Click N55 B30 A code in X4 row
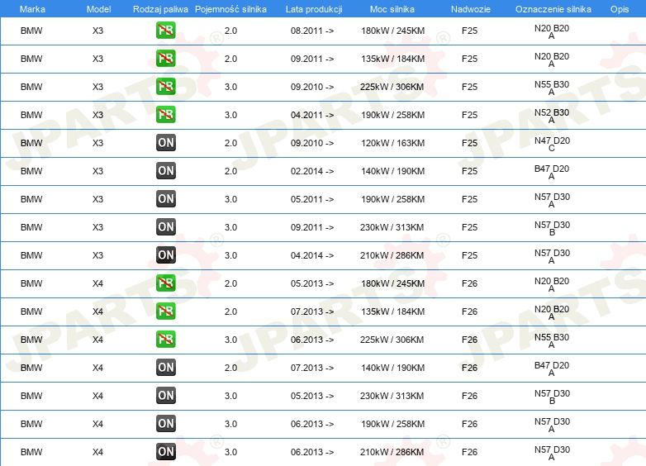Viewport: 646px width, 466px height. pyautogui.click(x=552, y=340)
